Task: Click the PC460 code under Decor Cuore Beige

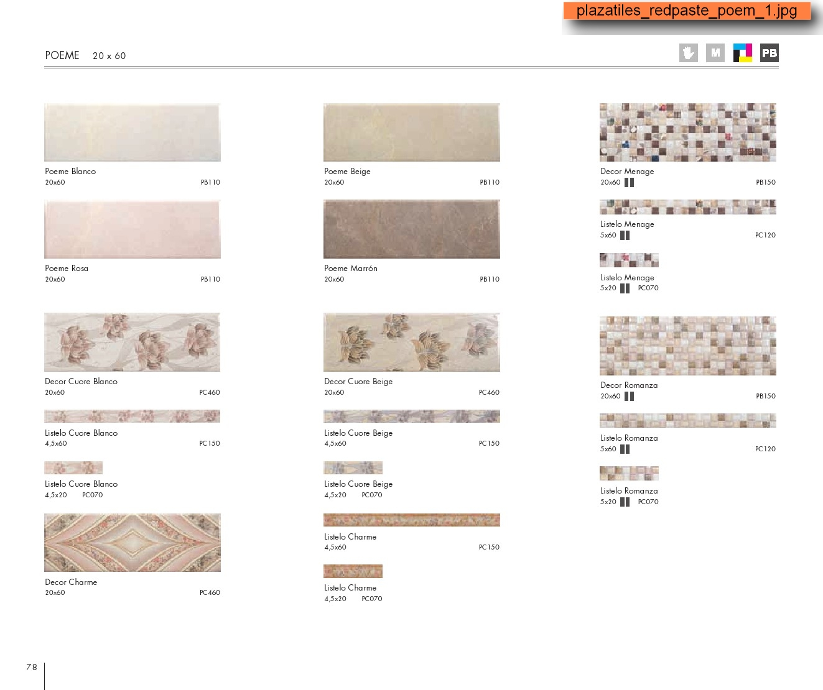Action: tap(489, 393)
